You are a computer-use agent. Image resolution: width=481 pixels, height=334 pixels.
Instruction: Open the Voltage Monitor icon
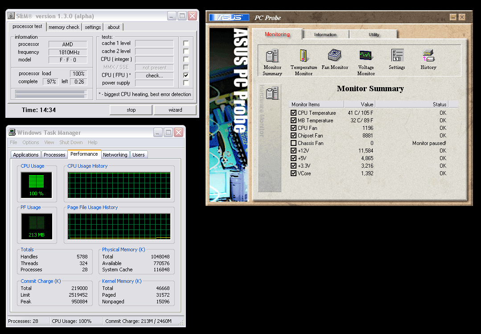point(366,62)
